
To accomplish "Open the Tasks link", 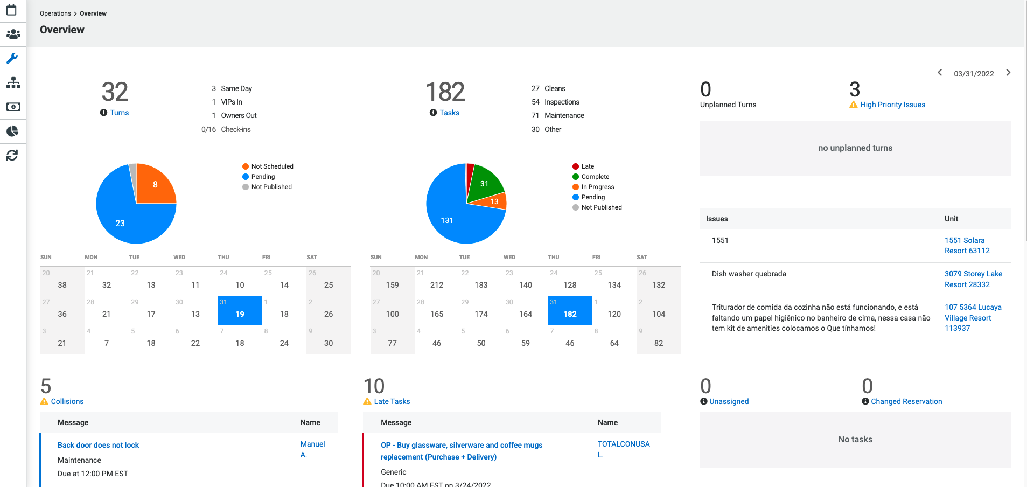I will click(x=450, y=113).
